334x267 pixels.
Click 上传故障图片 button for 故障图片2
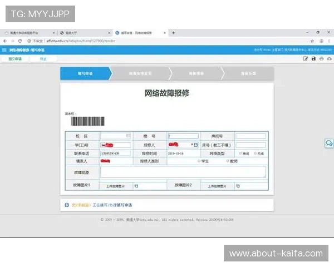click(x=217, y=186)
